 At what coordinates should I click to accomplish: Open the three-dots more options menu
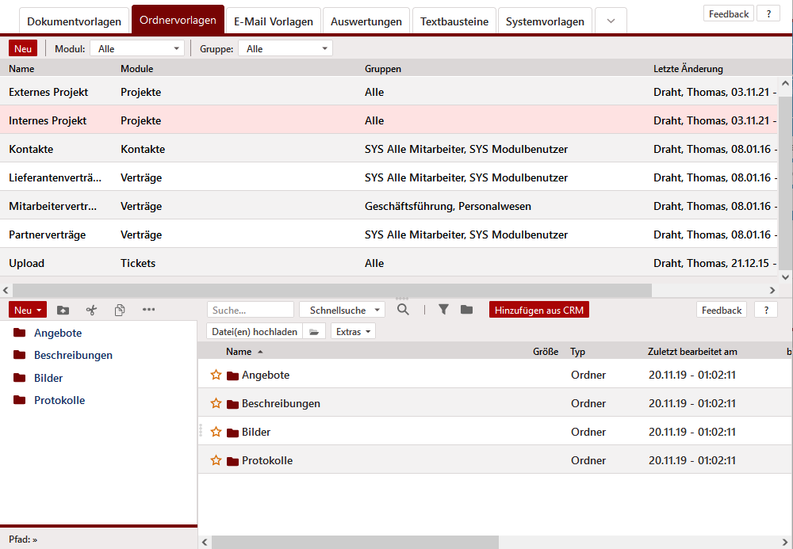coord(148,310)
